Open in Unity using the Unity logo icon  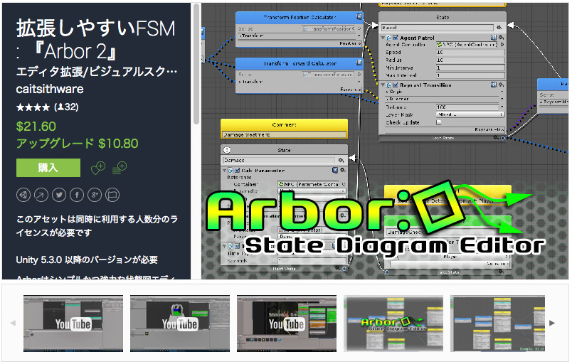tap(23, 195)
